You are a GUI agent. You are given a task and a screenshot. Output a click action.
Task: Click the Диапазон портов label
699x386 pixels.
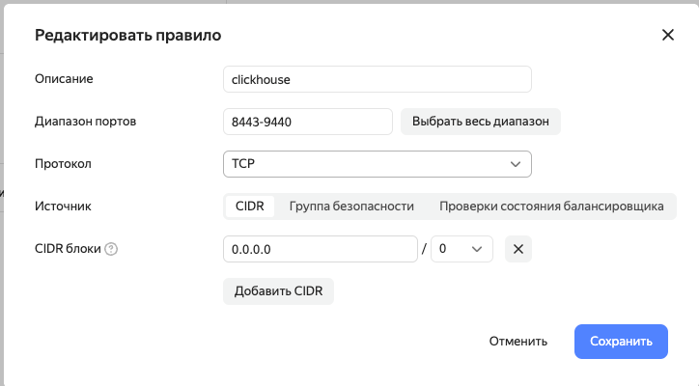click(x=86, y=122)
